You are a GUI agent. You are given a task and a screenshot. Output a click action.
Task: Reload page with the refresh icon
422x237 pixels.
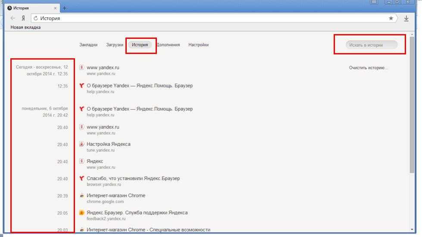(35, 18)
